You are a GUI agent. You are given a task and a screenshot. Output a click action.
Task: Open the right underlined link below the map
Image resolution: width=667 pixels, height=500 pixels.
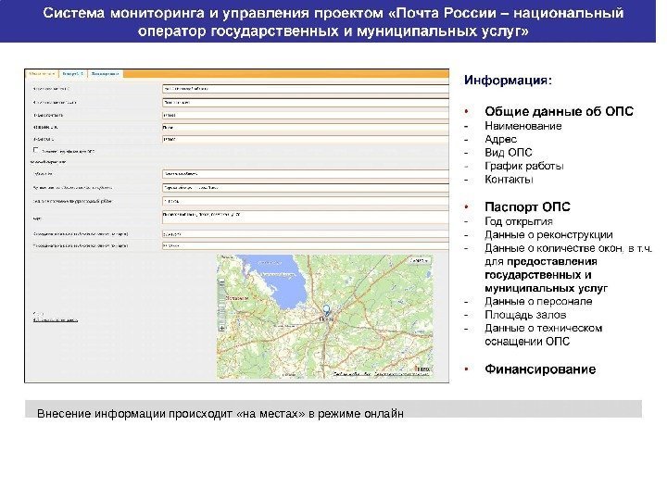tap(401, 374)
